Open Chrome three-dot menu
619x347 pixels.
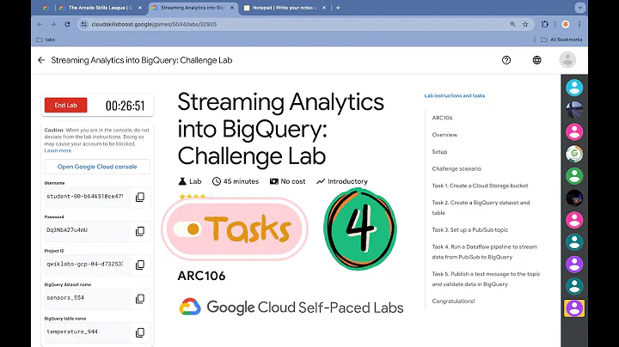tap(579, 24)
